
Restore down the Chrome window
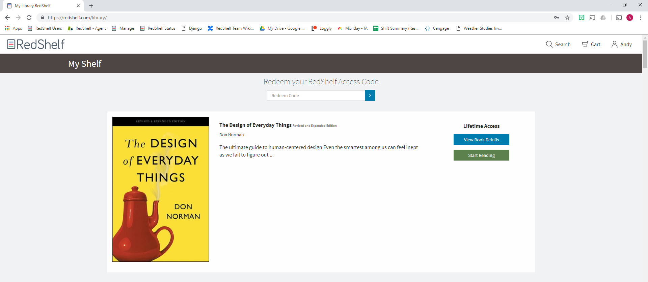pos(625,5)
